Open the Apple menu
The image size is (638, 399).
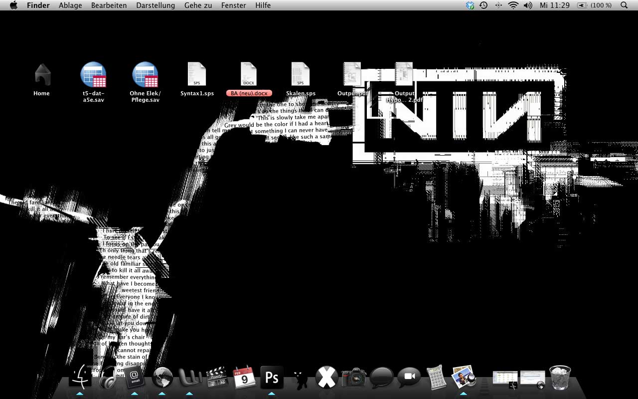(x=13, y=5)
